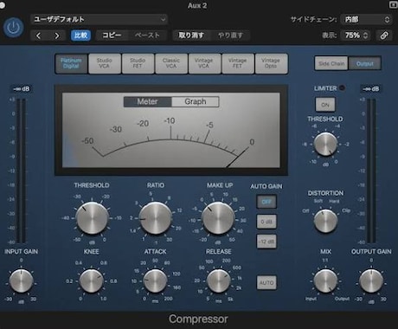This screenshot has height=329, width=398.
Task: Toggle the 比較 compare button
Action: pos(80,35)
